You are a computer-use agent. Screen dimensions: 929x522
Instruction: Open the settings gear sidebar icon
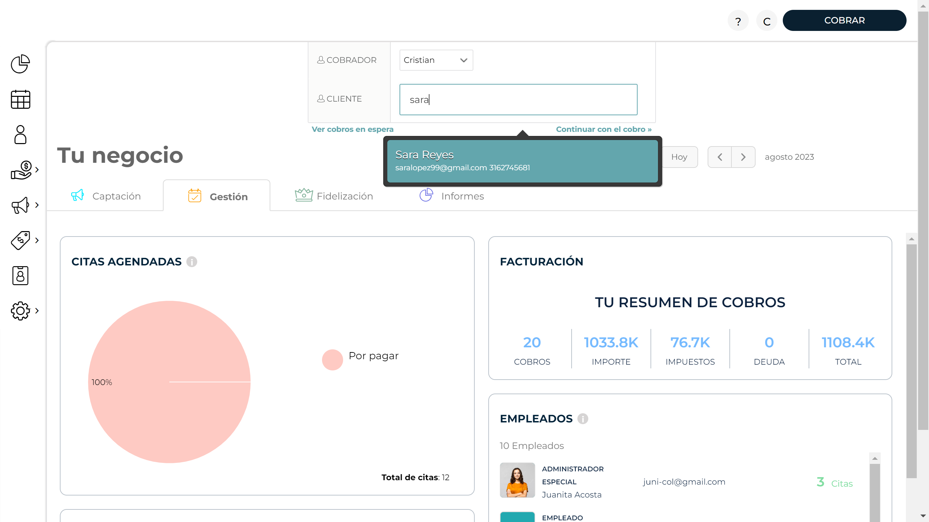click(20, 311)
